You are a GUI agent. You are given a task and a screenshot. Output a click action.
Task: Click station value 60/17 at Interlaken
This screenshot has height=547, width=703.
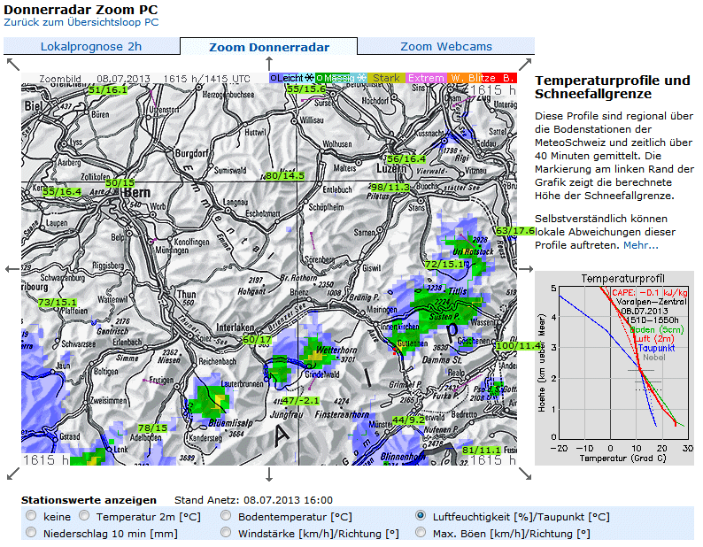click(257, 339)
